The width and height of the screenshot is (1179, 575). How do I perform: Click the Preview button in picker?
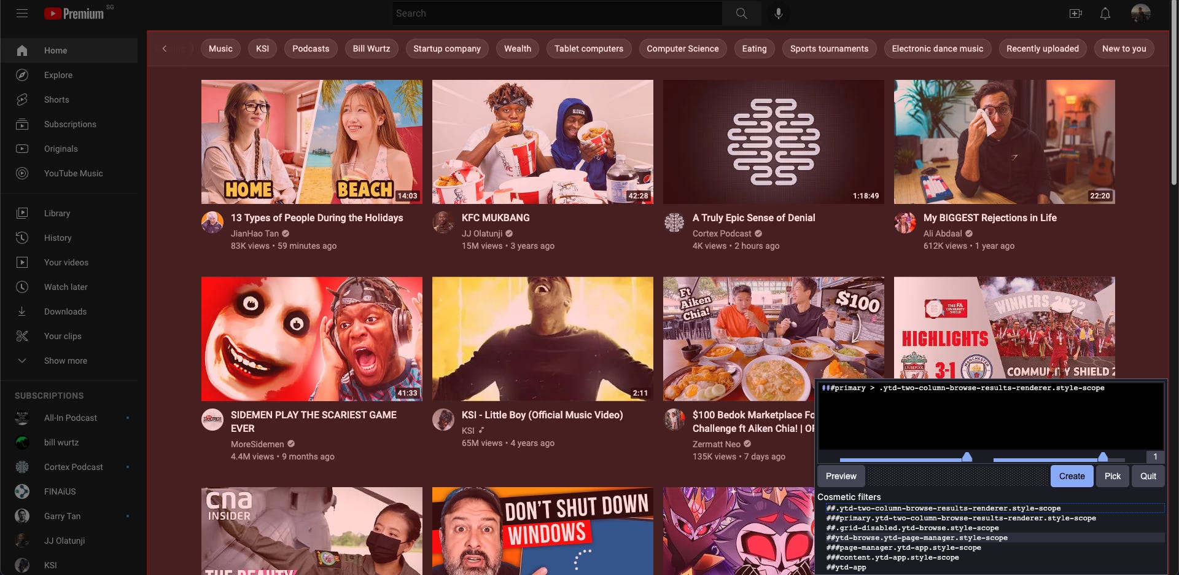point(841,476)
